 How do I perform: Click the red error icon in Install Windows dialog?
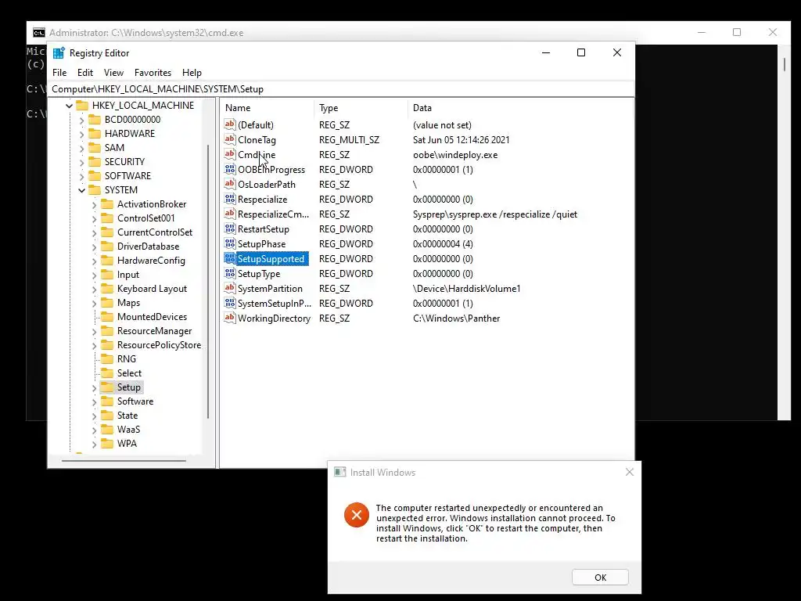pos(357,515)
